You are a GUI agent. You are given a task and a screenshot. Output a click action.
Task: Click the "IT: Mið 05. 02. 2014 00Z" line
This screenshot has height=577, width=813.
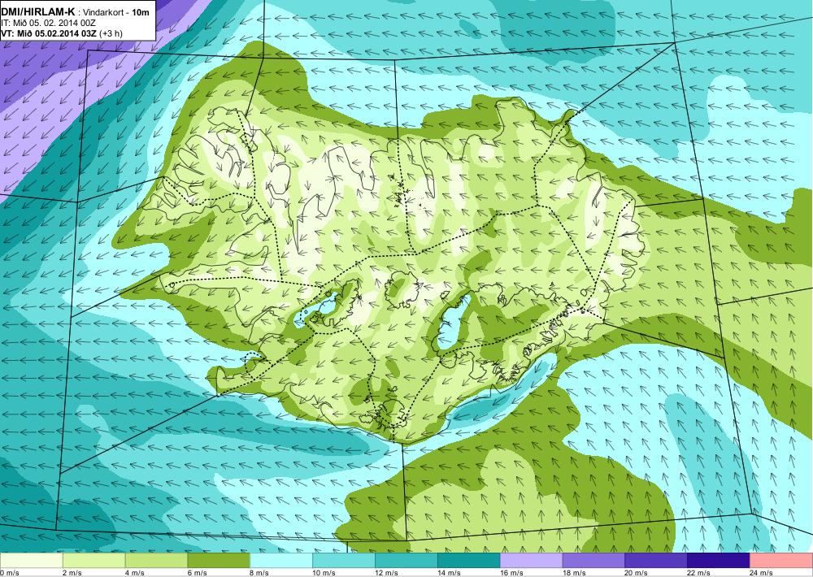tap(48, 23)
